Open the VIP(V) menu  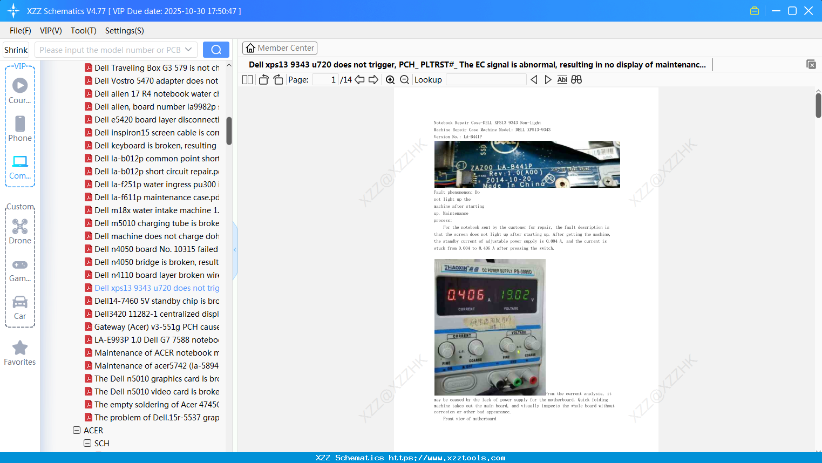pyautogui.click(x=51, y=31)
